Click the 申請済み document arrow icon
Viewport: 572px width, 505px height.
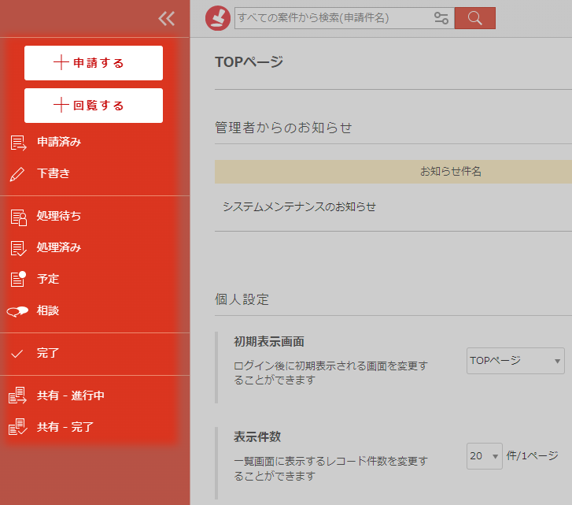click(18, 143)
